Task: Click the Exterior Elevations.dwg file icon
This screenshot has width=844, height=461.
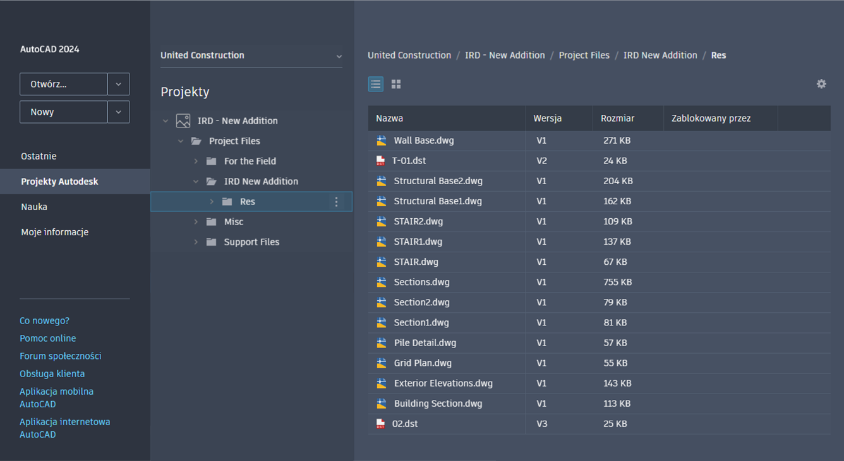Action: coord(382,383)
